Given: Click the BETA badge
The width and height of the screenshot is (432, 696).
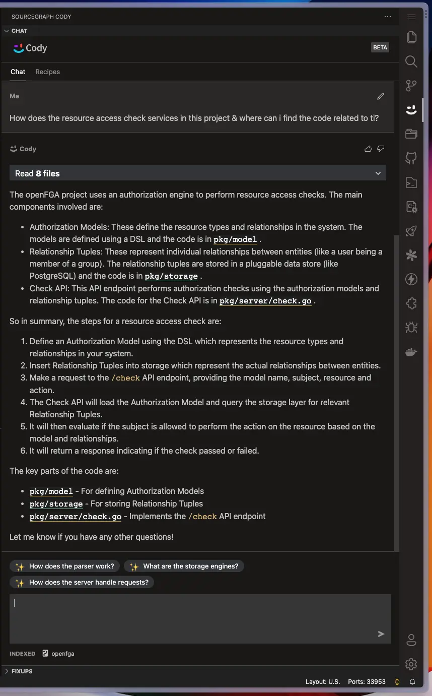Looking at the screenshot, I should 380,47.
